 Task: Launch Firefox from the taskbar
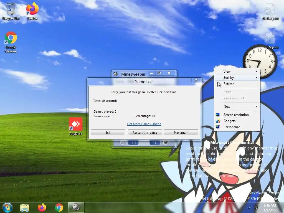(x=42, y=207)
